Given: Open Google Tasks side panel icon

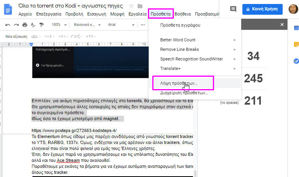Looking at the screenshot, I should point(296,61).
